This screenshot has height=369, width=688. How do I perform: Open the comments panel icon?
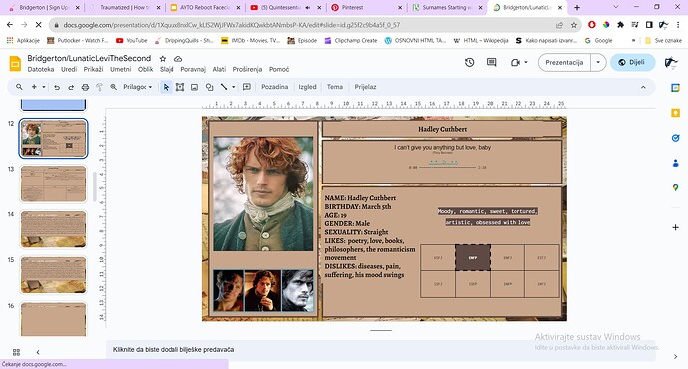point(491,62)
